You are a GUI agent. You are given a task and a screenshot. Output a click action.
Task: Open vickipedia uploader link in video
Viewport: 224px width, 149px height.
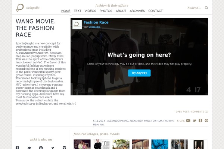(94, 27)
